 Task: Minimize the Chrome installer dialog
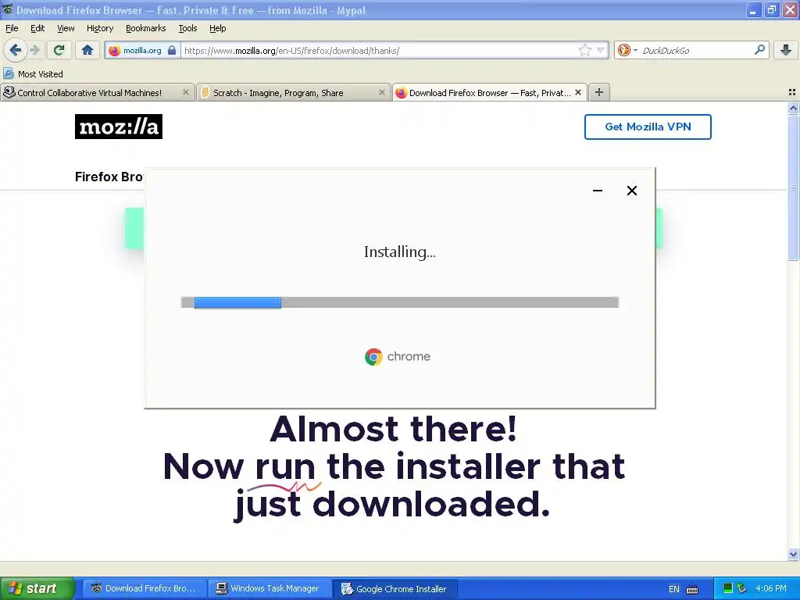tap(598, 191)
